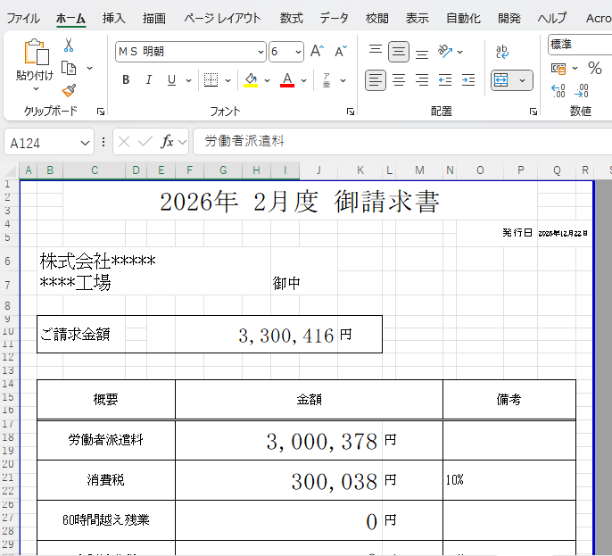The height and width of the screenshot is (556, 612).
Task: Select column header J
Action: (318, 170)
